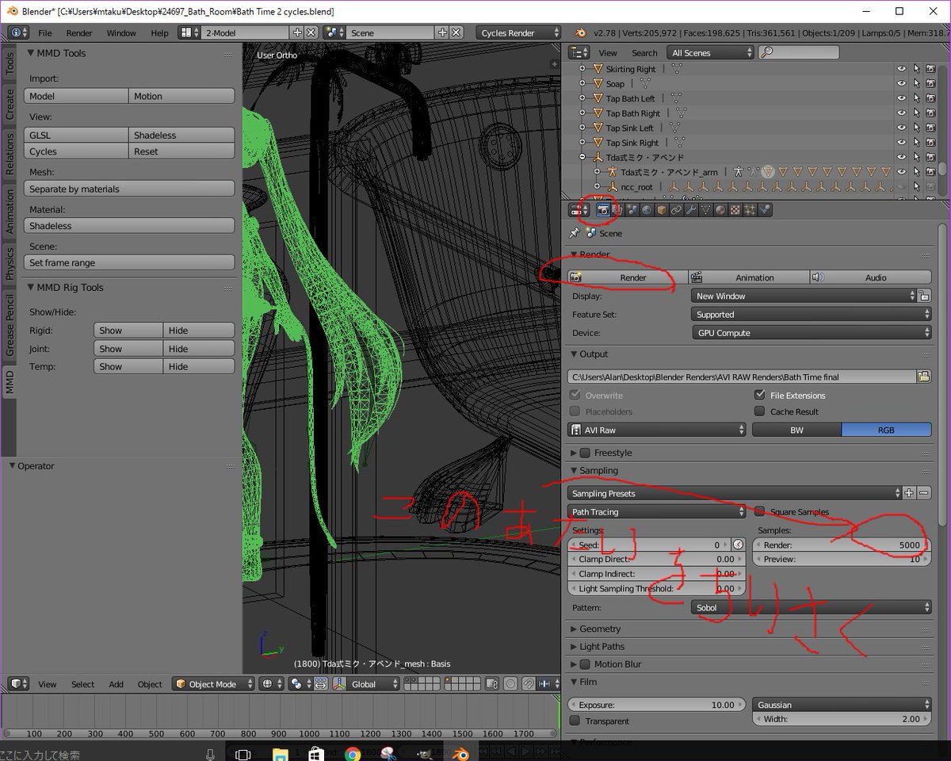Click the animated seed clock icon
Image resolution: width=951 pixels, height=761 pixels.
739,545
